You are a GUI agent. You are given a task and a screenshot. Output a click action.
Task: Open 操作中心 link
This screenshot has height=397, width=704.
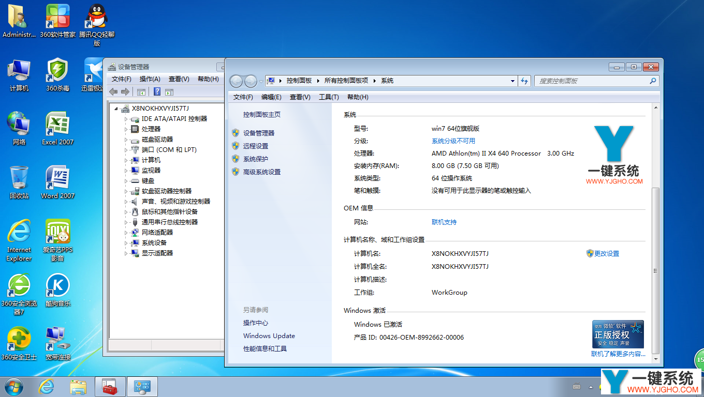point(256,323)
